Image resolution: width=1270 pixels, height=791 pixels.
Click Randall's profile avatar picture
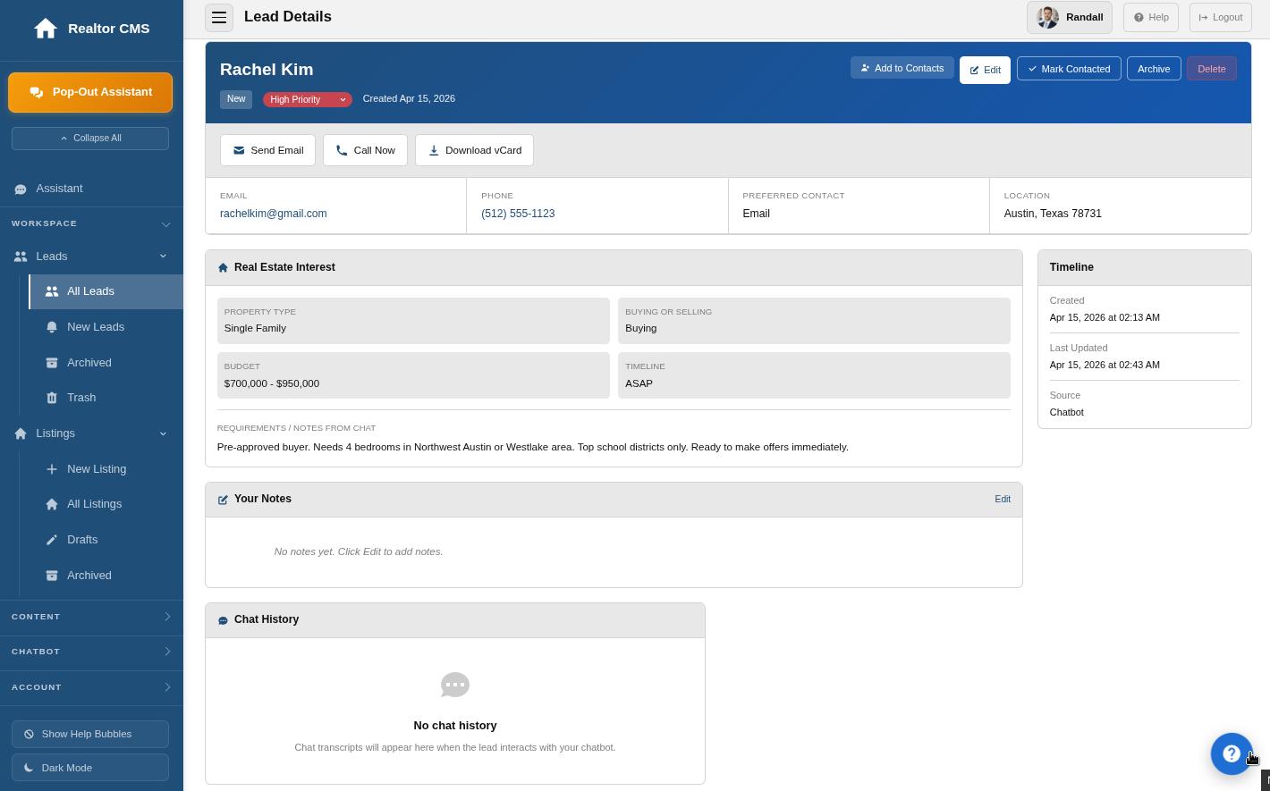pyautogui.click(x=1047, y=17)
